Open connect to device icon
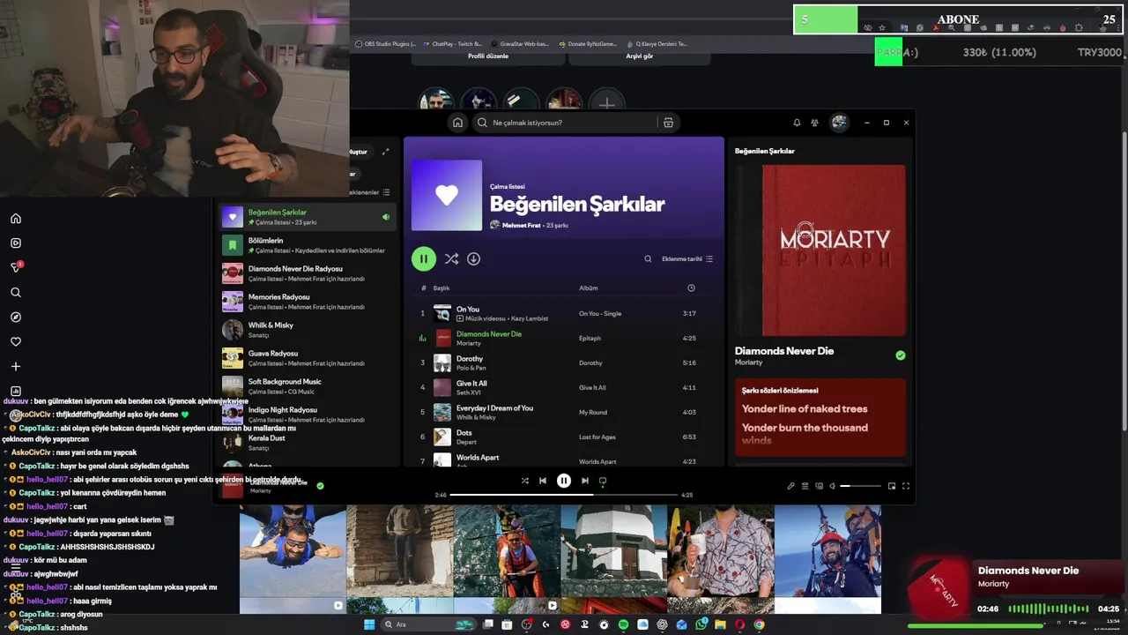The image size is (1128, 635). click(819, 486)
